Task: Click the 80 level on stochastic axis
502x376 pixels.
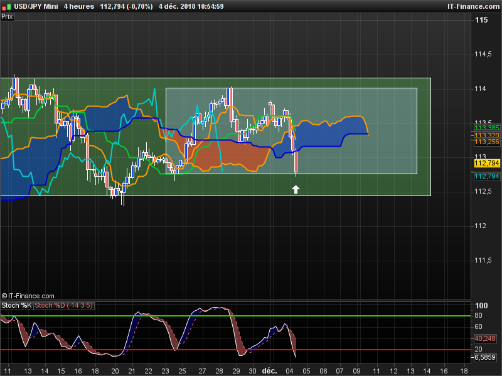Action: point(478,316)
